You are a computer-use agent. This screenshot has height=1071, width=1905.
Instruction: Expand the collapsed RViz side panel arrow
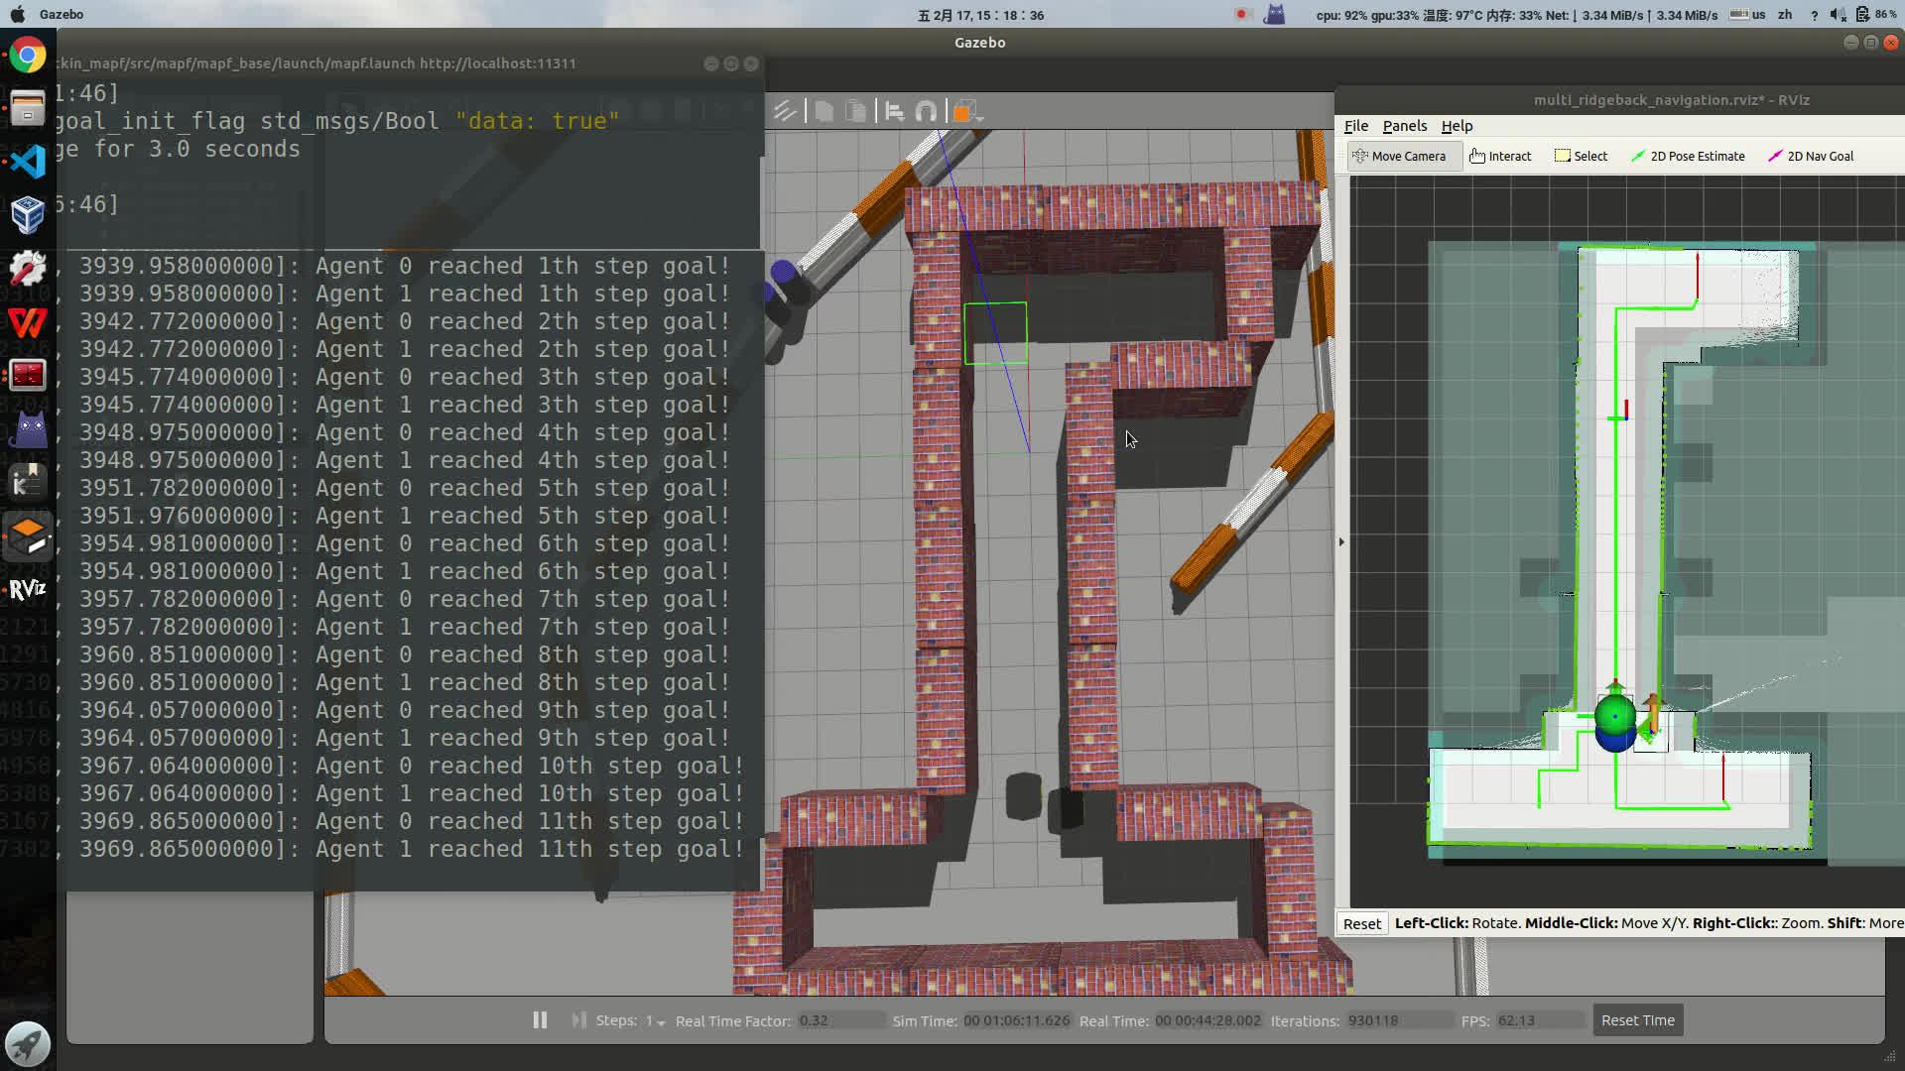pos(1341,541)
